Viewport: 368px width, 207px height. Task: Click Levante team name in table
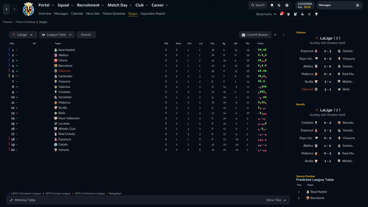coord(64,124)
